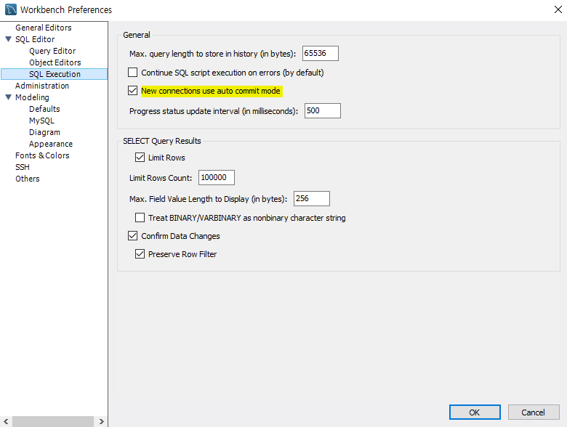
Task: Click the OK button
Action: click(x=475, y=412)
